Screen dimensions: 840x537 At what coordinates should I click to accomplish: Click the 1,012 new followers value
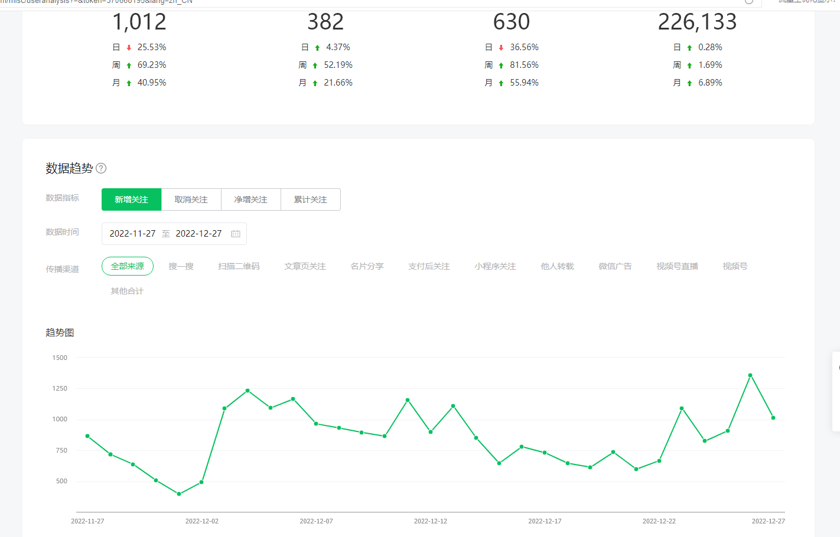click(x=139, y=22)
